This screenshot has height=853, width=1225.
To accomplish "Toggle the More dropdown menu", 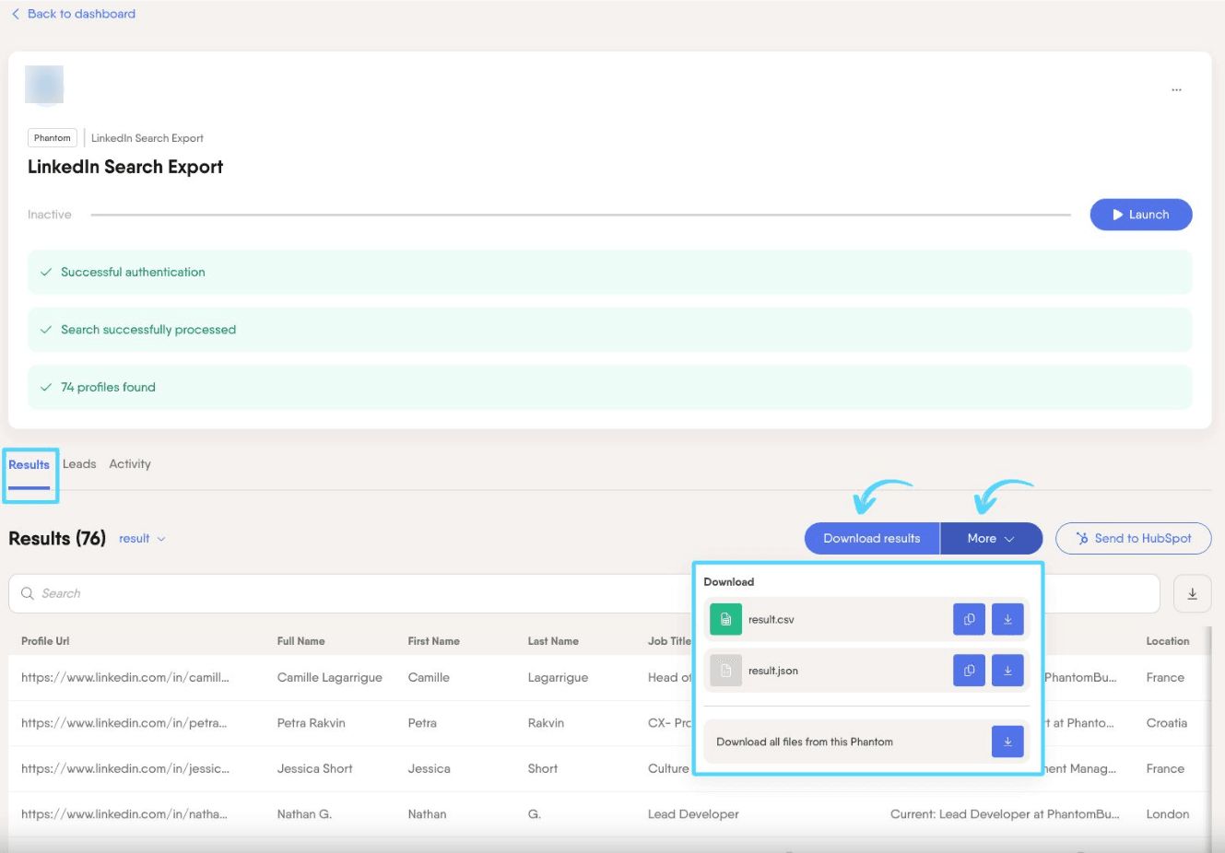I will click(991, 539).
